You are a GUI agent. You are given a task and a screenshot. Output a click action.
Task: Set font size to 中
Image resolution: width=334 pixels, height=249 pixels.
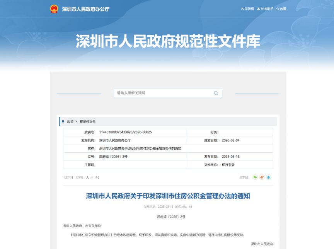coord(92,177)
